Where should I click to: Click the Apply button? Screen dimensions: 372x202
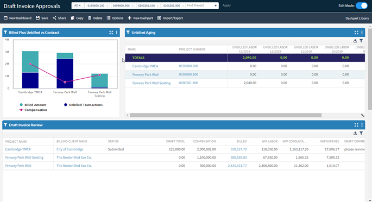[226, 5]
